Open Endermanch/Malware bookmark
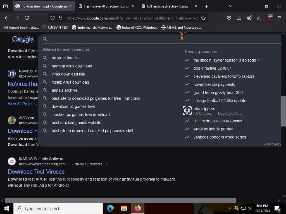The width and height of the screenshot is (286, 214). (x=92, y=28)
